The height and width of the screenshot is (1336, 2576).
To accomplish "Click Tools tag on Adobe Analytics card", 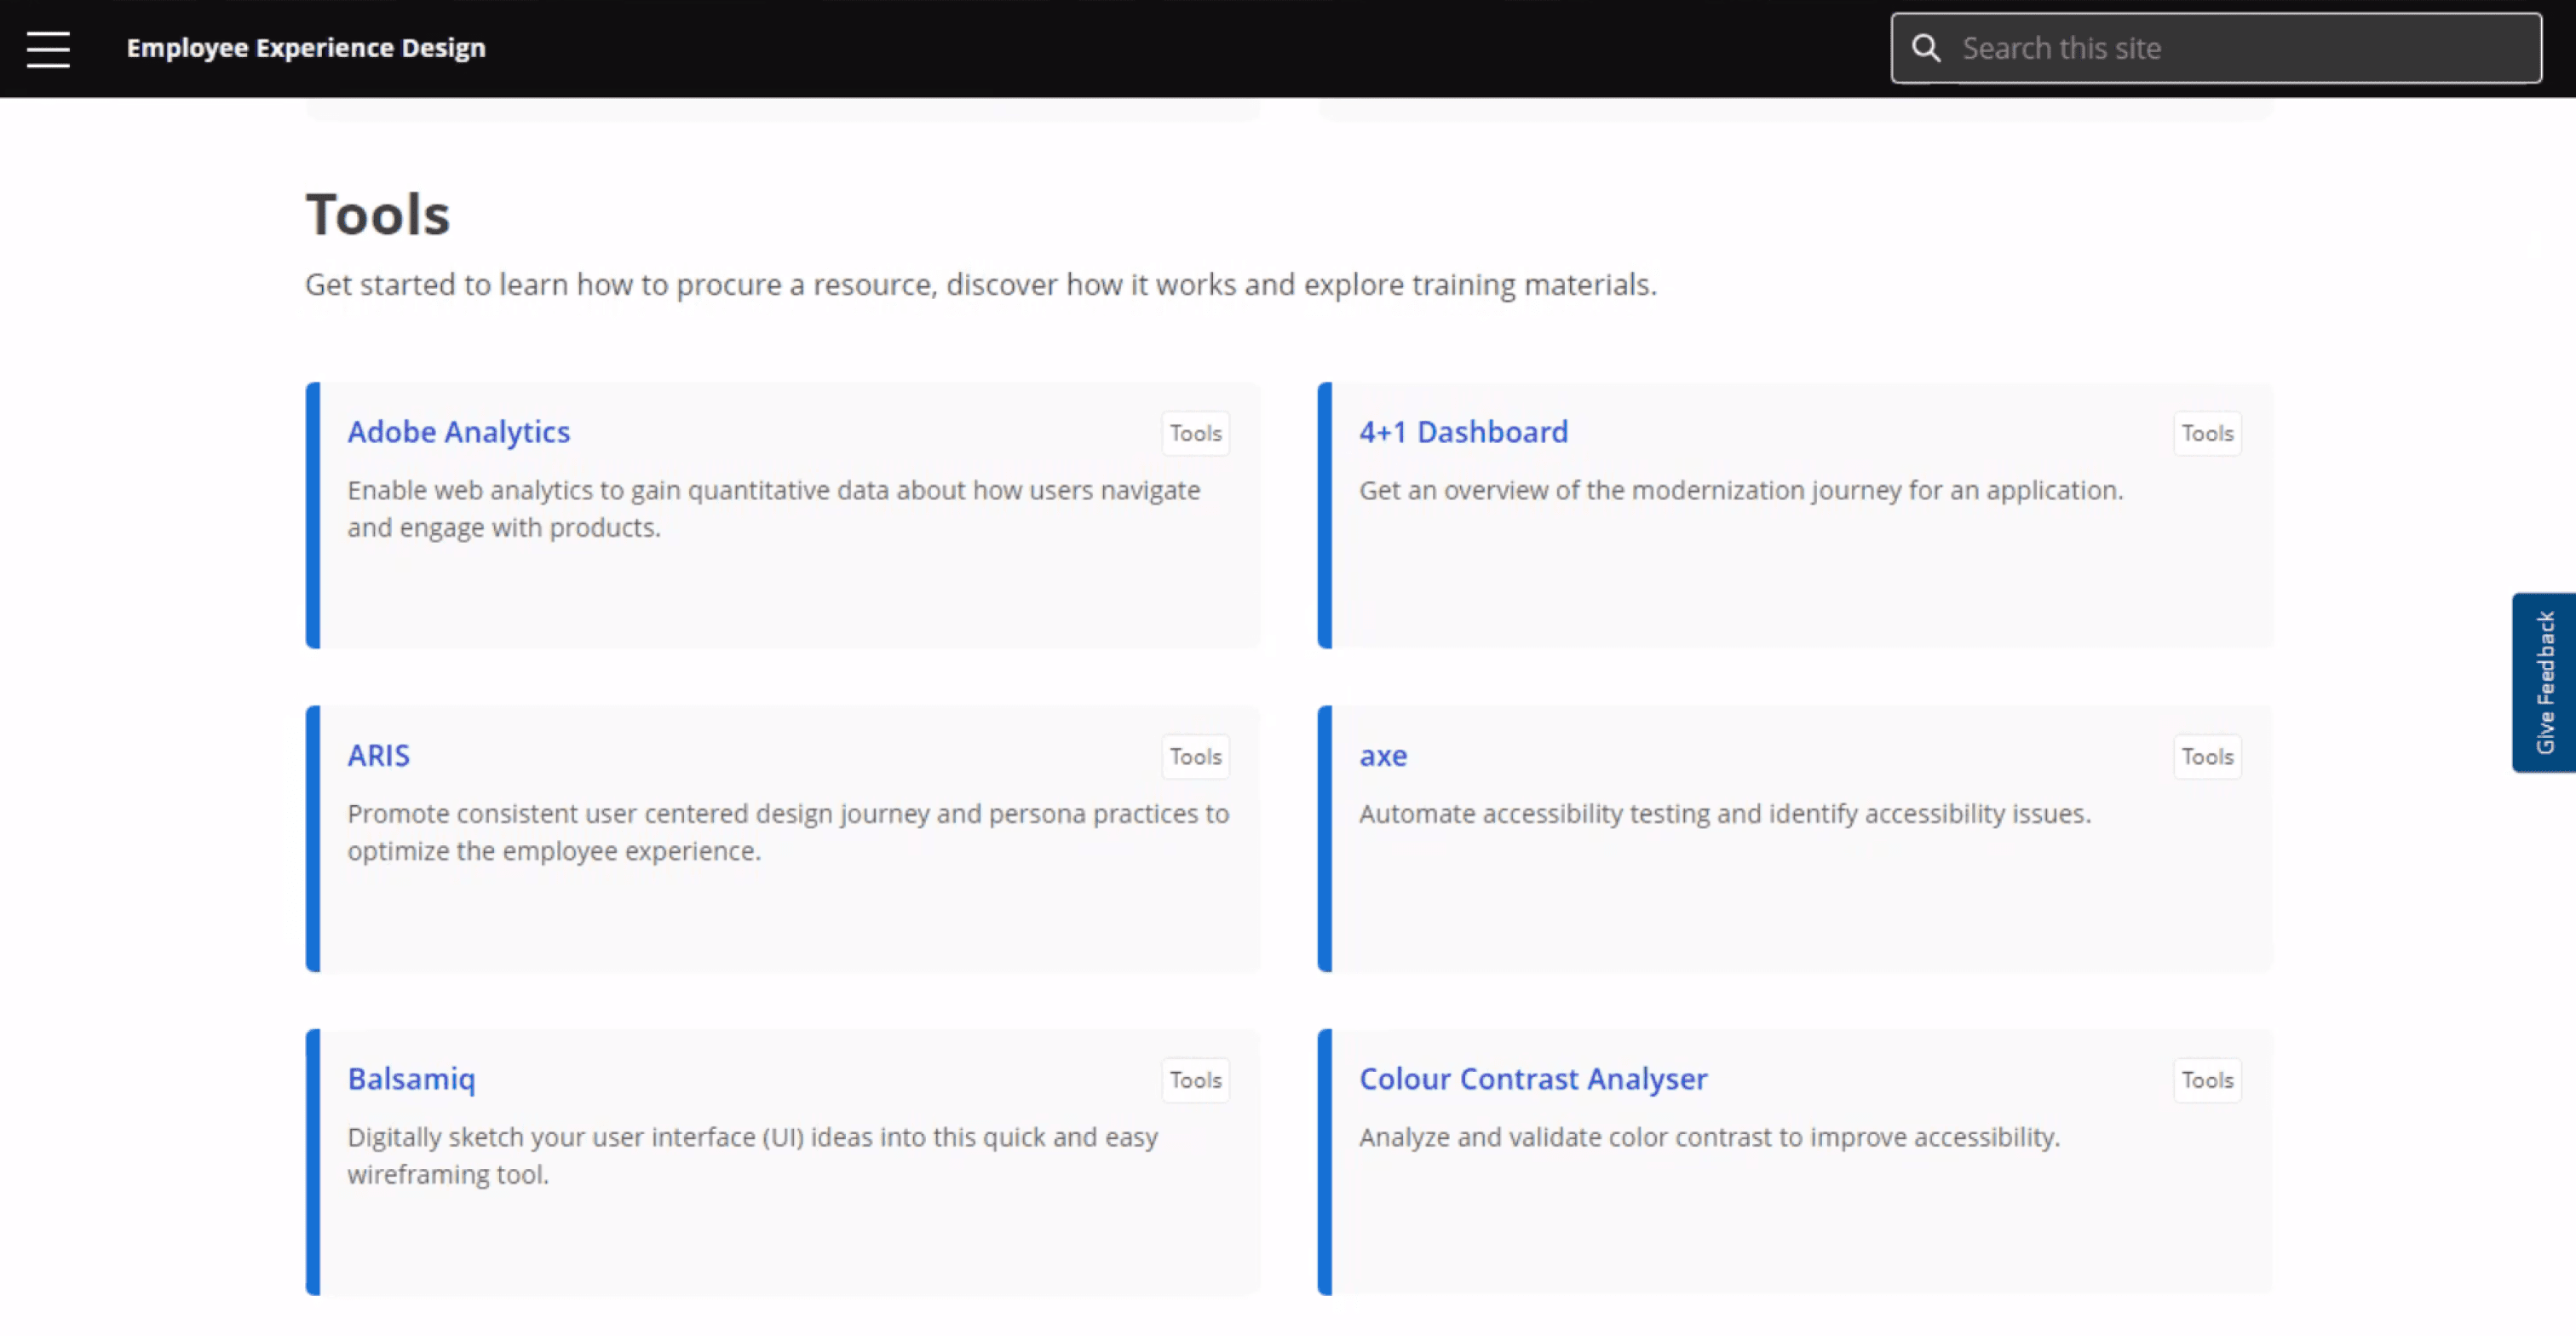I will [x=1195, y=433].
